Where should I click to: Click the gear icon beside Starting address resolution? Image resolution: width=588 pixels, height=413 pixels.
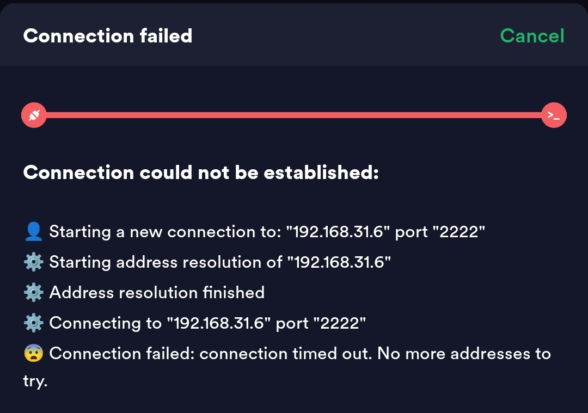tap(34, 262)
